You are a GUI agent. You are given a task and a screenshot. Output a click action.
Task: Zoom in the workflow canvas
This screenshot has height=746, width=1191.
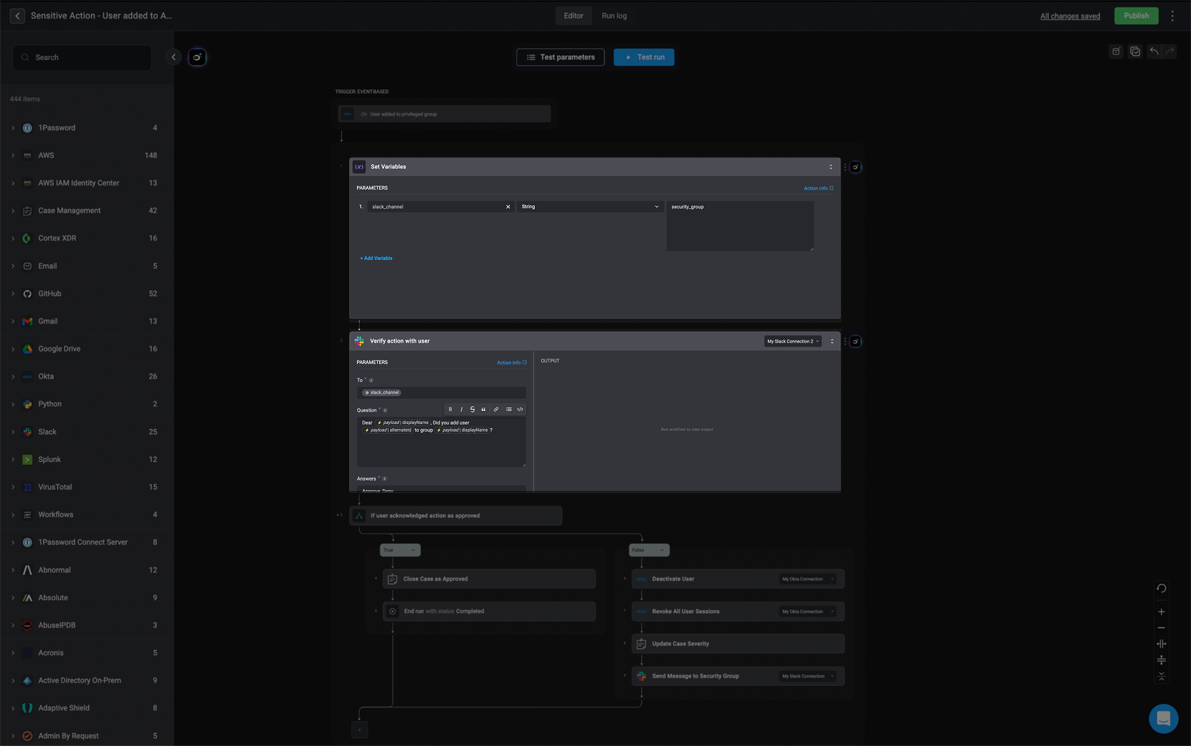tap(1161, 612)
